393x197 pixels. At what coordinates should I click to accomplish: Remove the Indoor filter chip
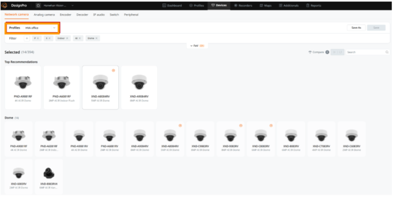pyautogui.click(x=67, y=38)
